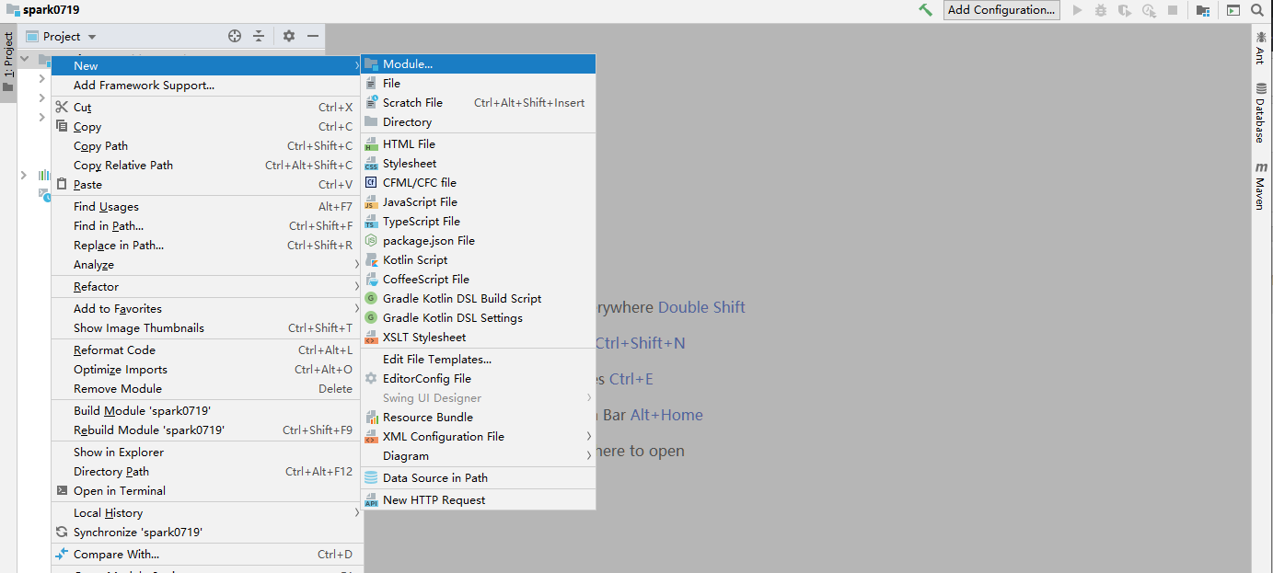
Task: Click the Paste clipboard icon entry
Action: [x=62, y=184]
